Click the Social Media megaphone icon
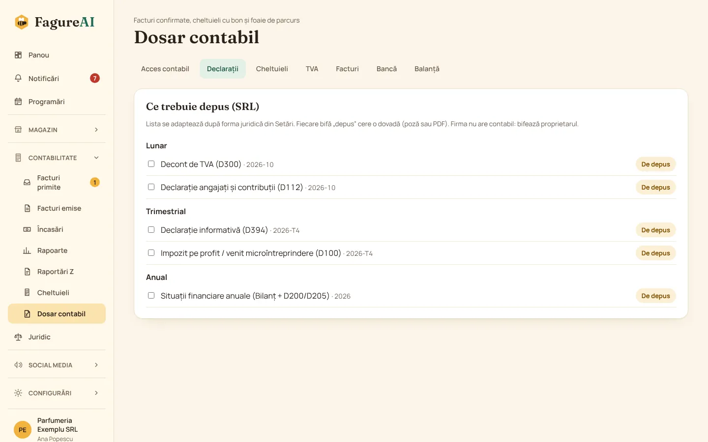The image size is (708, 442). (18, 365)
